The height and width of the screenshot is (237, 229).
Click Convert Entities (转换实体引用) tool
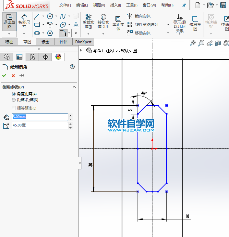103,21
